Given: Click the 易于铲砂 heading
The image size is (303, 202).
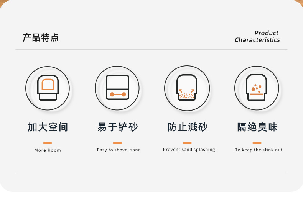Looking at the screenshot, I should pos(117,127).
